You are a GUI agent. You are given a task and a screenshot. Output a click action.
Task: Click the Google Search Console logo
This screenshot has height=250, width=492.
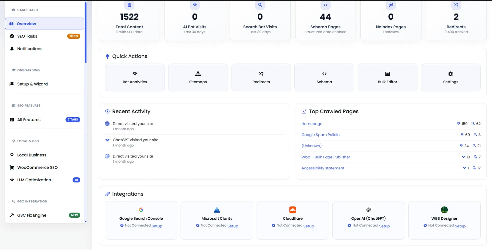[141, 210]
